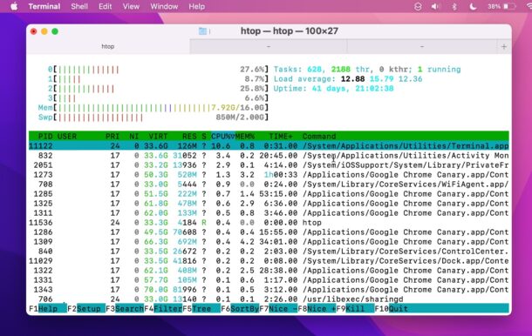The image size is (532, 336).
Task: Select process row PID 1343
Action: [x=269, y=290]
